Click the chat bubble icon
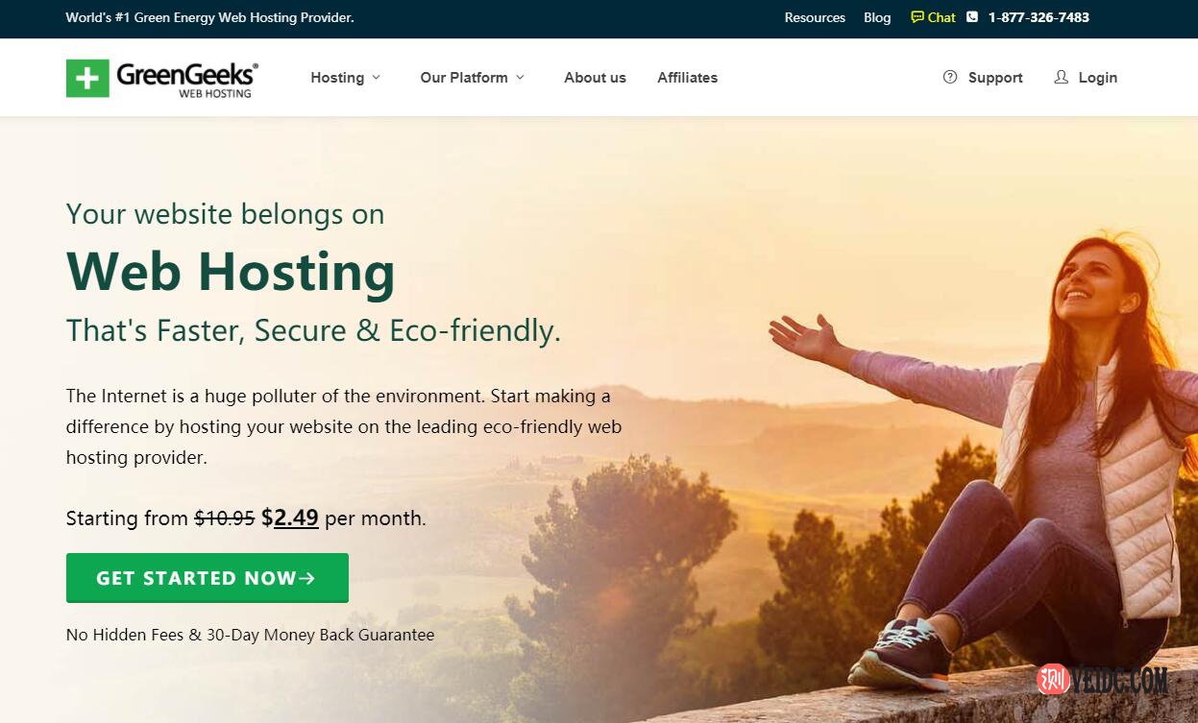 click(x=917, y=17)
